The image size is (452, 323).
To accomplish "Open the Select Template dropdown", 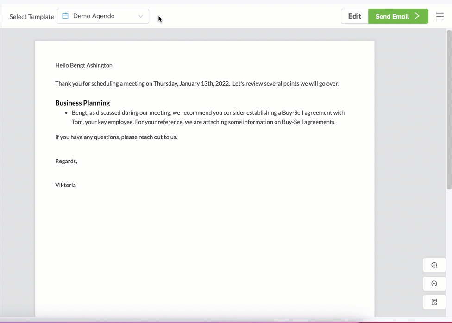I will coord(103,16).
